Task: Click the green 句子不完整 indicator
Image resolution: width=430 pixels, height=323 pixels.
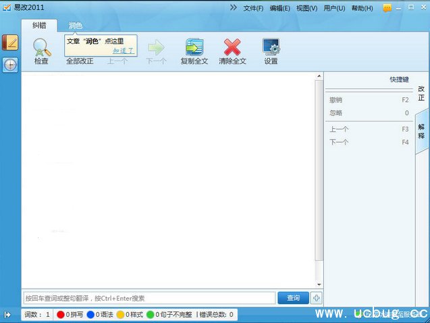Action: (x=169, y=314)
